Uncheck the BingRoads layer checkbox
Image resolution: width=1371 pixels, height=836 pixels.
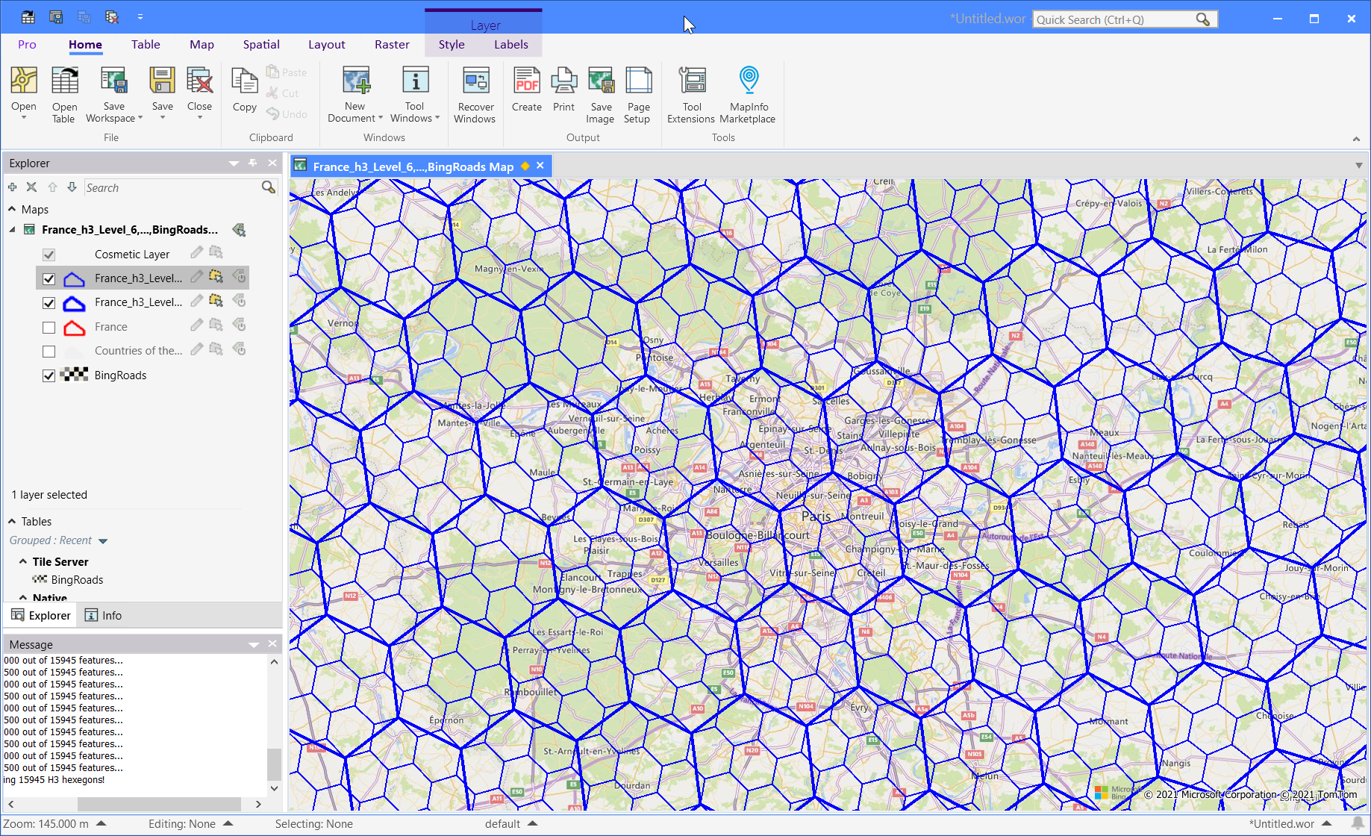[49, 375]
